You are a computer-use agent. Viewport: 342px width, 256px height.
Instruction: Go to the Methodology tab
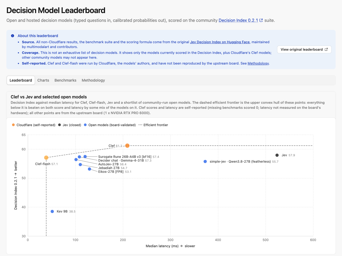[93, 80]
